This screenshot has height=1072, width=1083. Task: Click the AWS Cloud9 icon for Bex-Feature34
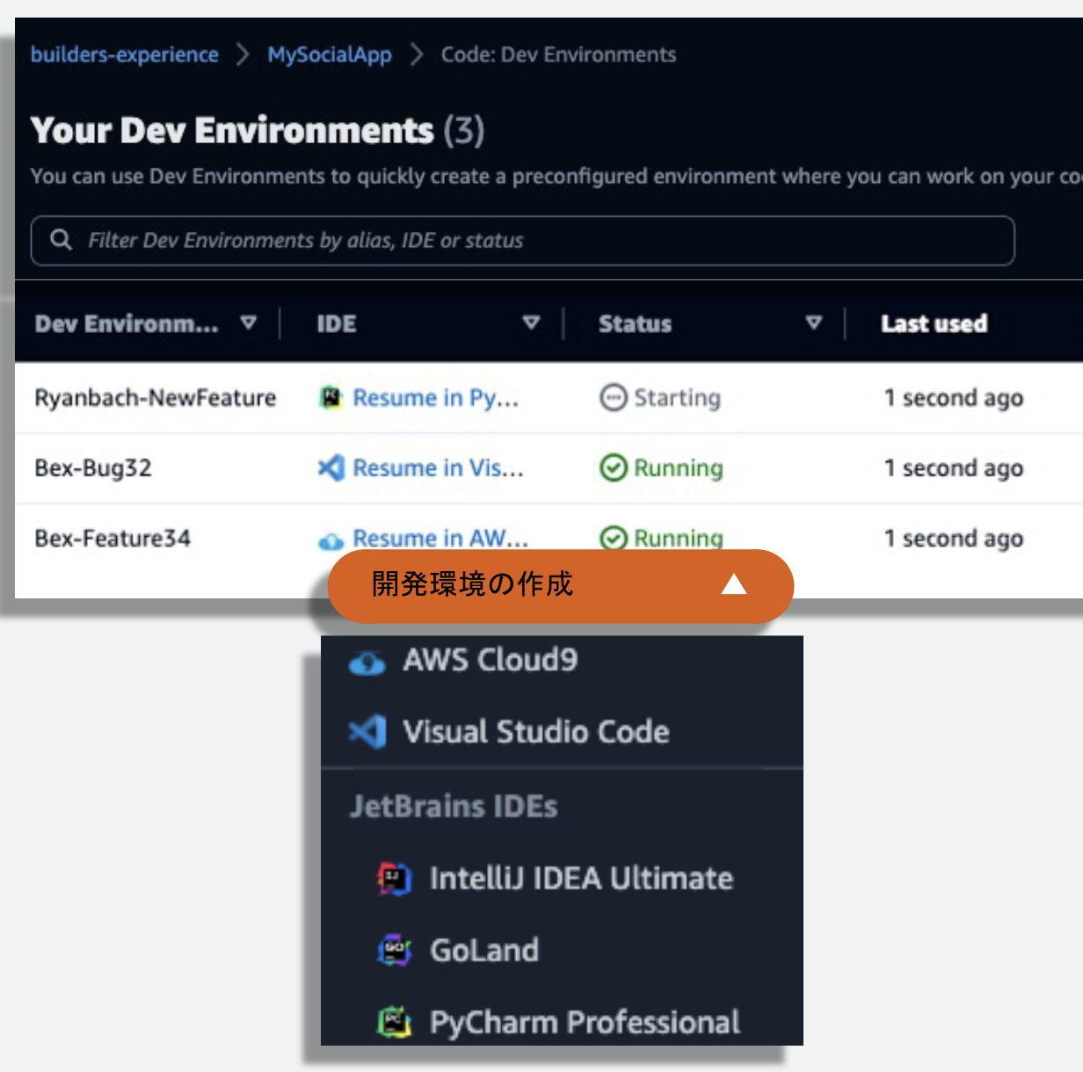329,539
